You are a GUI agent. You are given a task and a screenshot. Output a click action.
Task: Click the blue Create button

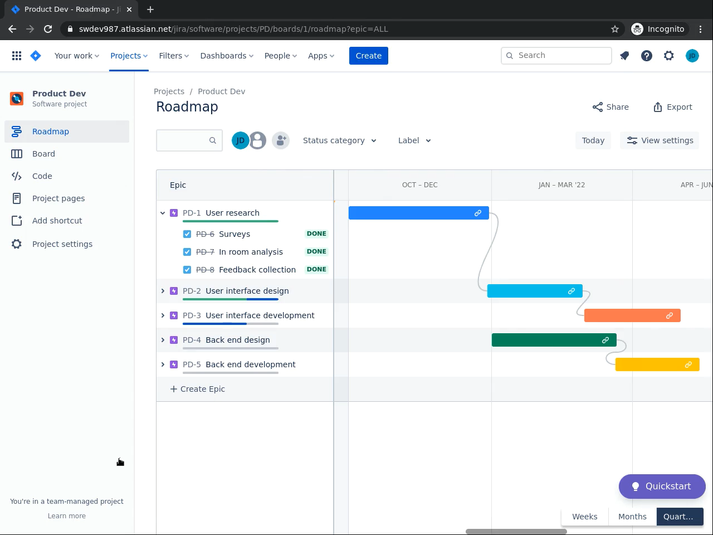point(369,56)
